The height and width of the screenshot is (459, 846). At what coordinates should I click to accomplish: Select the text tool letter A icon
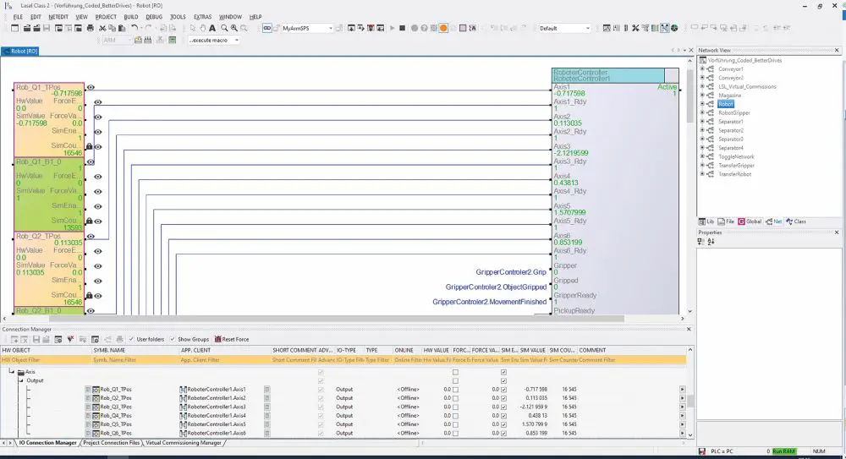212,28
